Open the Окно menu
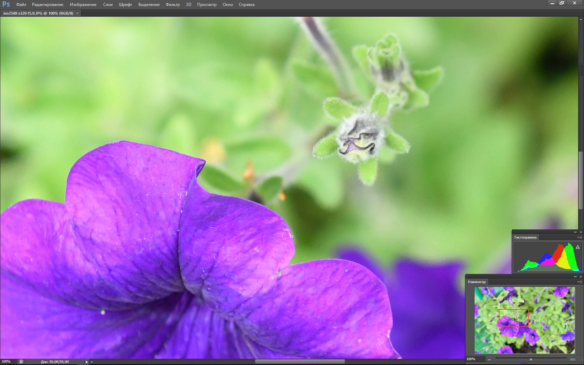Viewport: 584px width, 365px height. click(228, 5)
